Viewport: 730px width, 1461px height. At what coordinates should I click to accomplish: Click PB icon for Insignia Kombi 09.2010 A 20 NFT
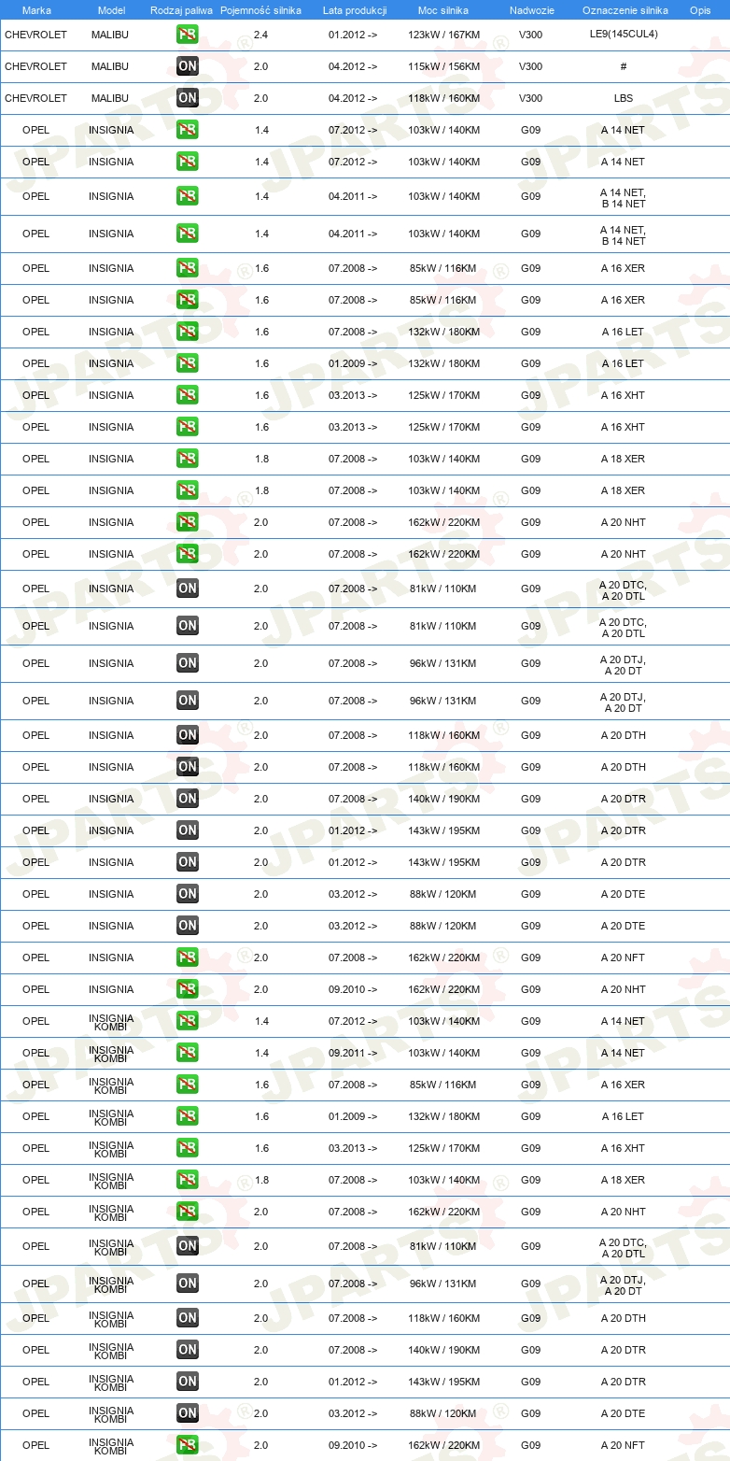(x=188, y=1445)
